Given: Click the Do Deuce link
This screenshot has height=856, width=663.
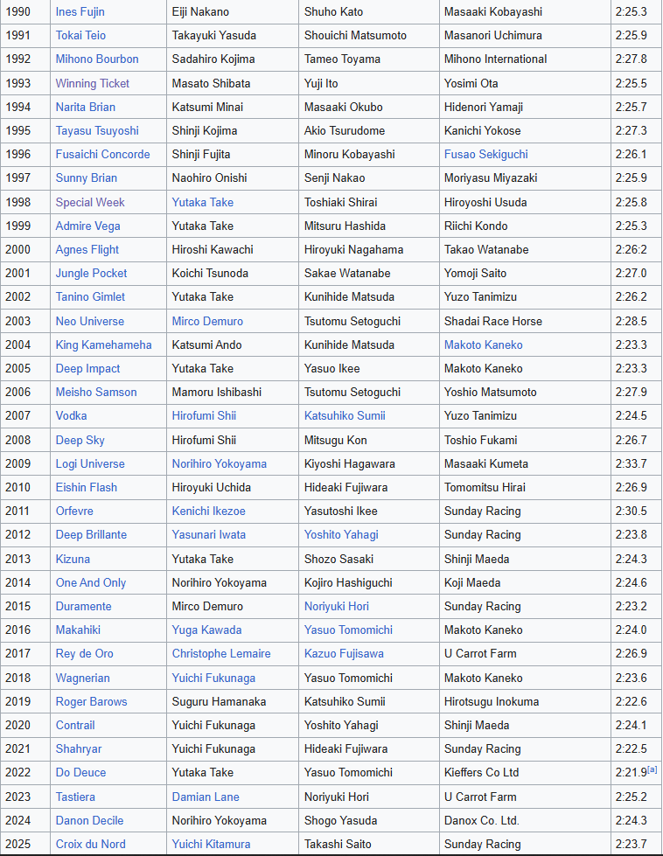Looking at the screenshot, I should [x=80, y=772].
